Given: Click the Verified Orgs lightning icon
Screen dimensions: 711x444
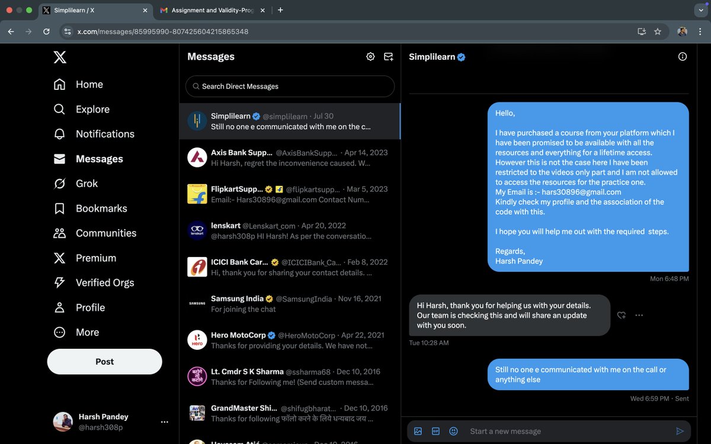Looking at the screenshot, I should [x=60, y=283].
